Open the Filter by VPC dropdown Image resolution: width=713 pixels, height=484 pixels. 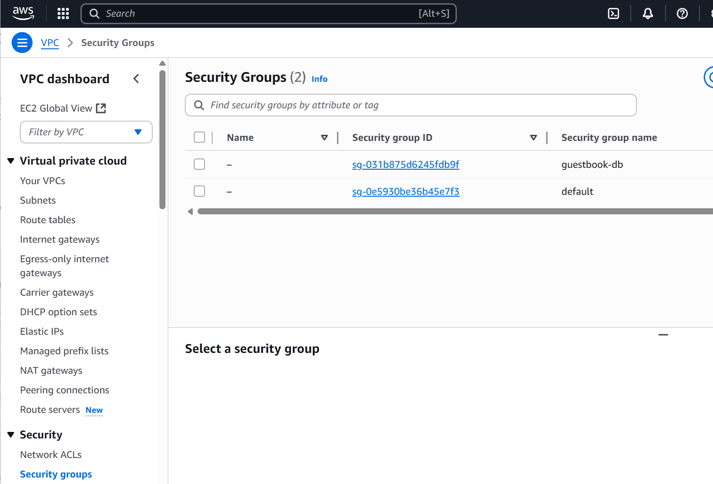86,132
